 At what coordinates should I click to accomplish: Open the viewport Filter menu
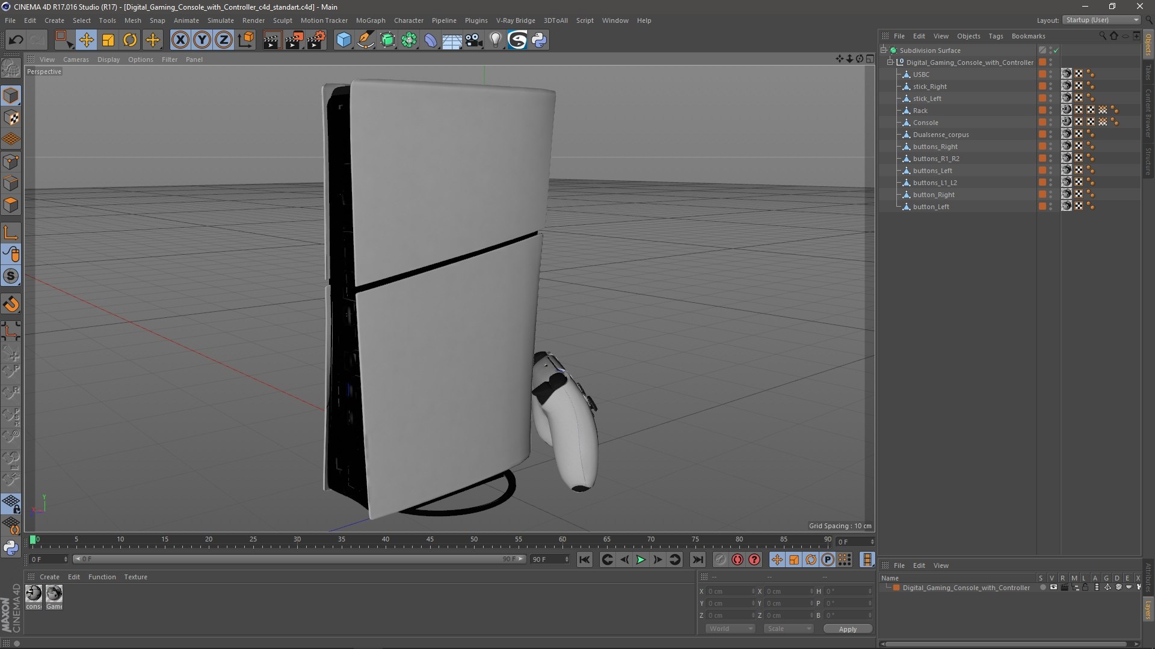pos(170,59)
